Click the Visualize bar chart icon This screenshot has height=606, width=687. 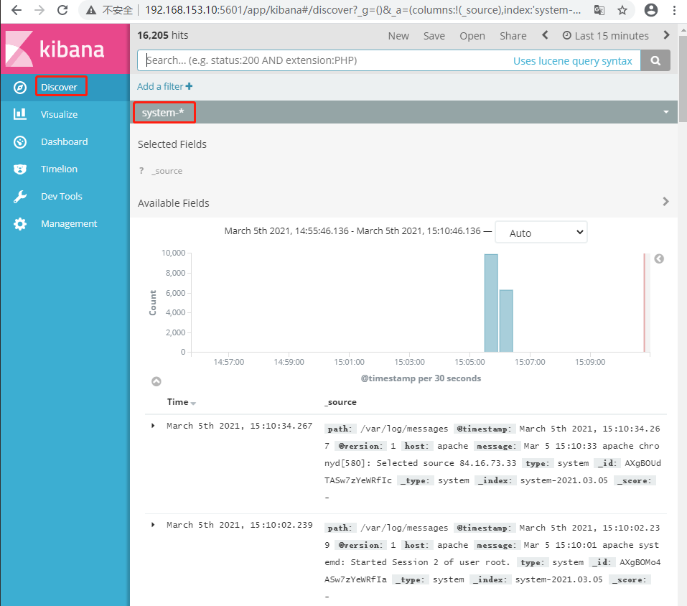point(19,114)
